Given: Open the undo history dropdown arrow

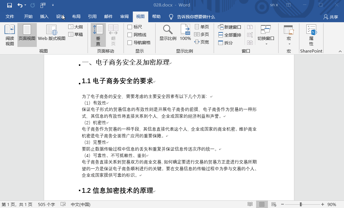Looking at the screenshot, I should click(25, 5).
